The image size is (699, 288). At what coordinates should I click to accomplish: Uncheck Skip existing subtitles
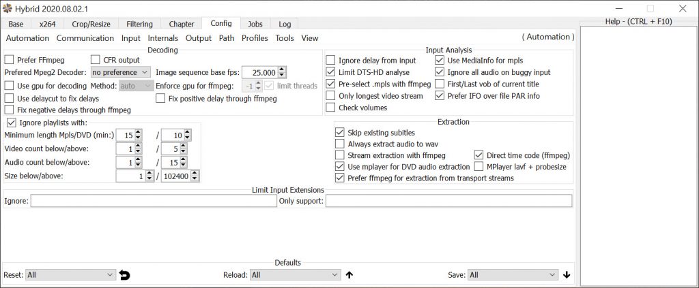(x=340, y=133)
